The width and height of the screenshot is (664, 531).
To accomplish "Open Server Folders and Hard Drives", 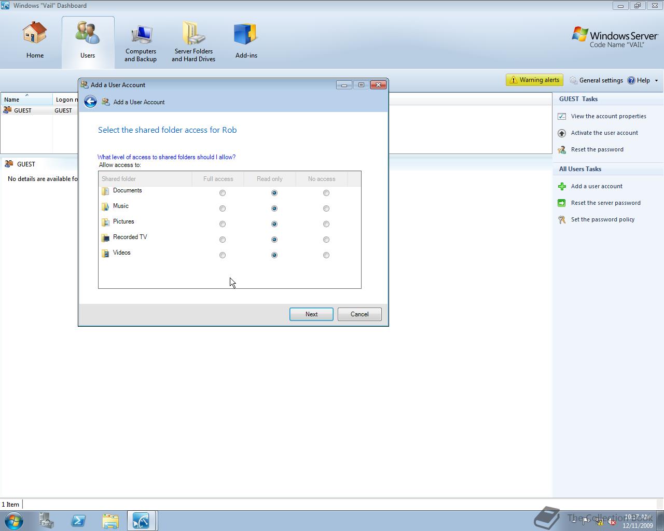I will pos(193,33).
